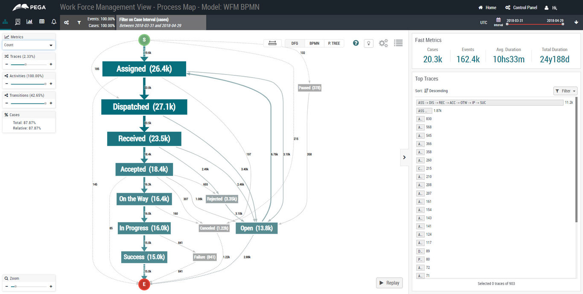Viewport: 583px width, 294px height.
Task: Open the Count metrics dropdown
Action: click(29, 45)
